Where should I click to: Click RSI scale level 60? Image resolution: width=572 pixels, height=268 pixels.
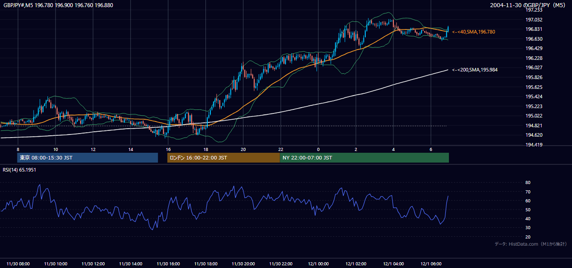click(x=528, y=201)
